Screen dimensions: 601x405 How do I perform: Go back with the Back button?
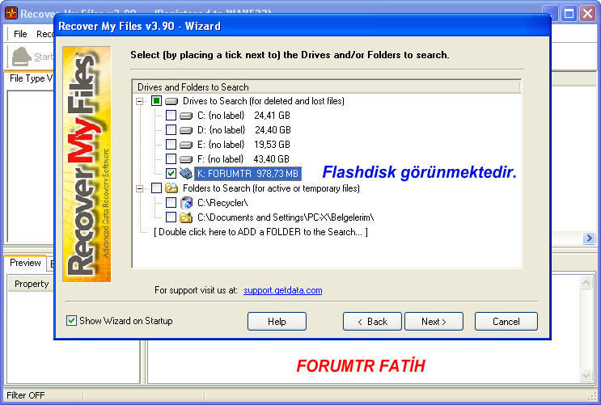click(x=372, y=322)
